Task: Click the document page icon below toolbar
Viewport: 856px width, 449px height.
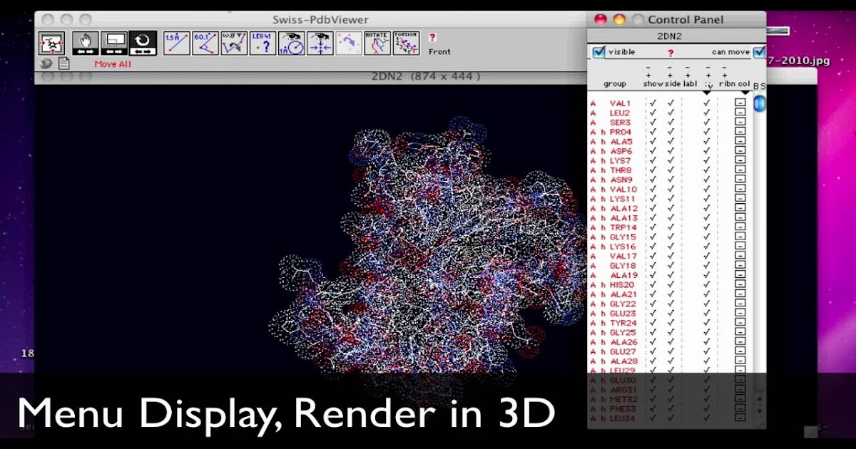Action: coord(63,63)
